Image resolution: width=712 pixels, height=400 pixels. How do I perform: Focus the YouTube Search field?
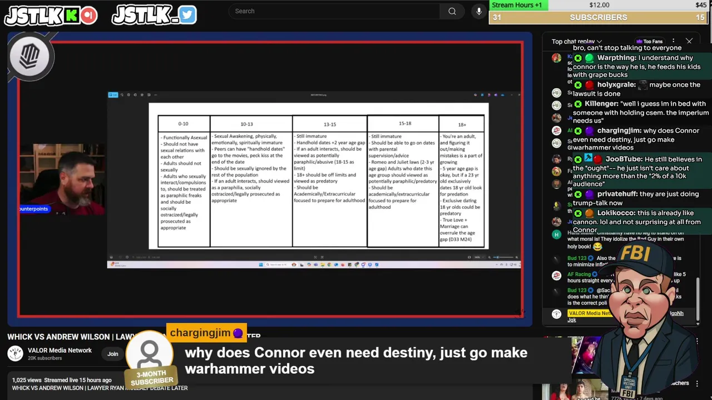click(x=334, y=11)
